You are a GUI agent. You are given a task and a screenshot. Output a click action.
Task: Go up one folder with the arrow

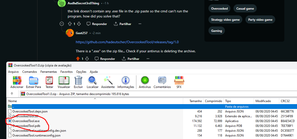tap(12, 94)
